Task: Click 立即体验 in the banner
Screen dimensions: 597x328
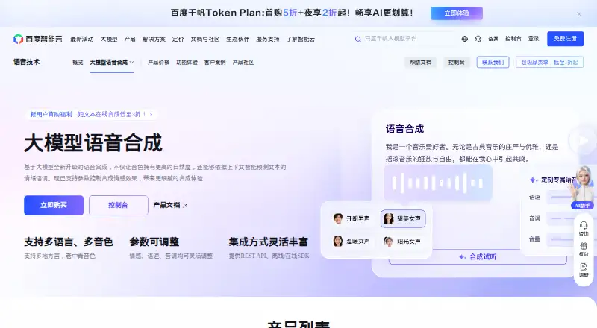Action: click(457, 13)
